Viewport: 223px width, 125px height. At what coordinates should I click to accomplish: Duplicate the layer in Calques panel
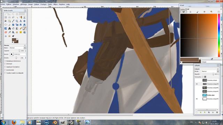(x=209, y=112)
